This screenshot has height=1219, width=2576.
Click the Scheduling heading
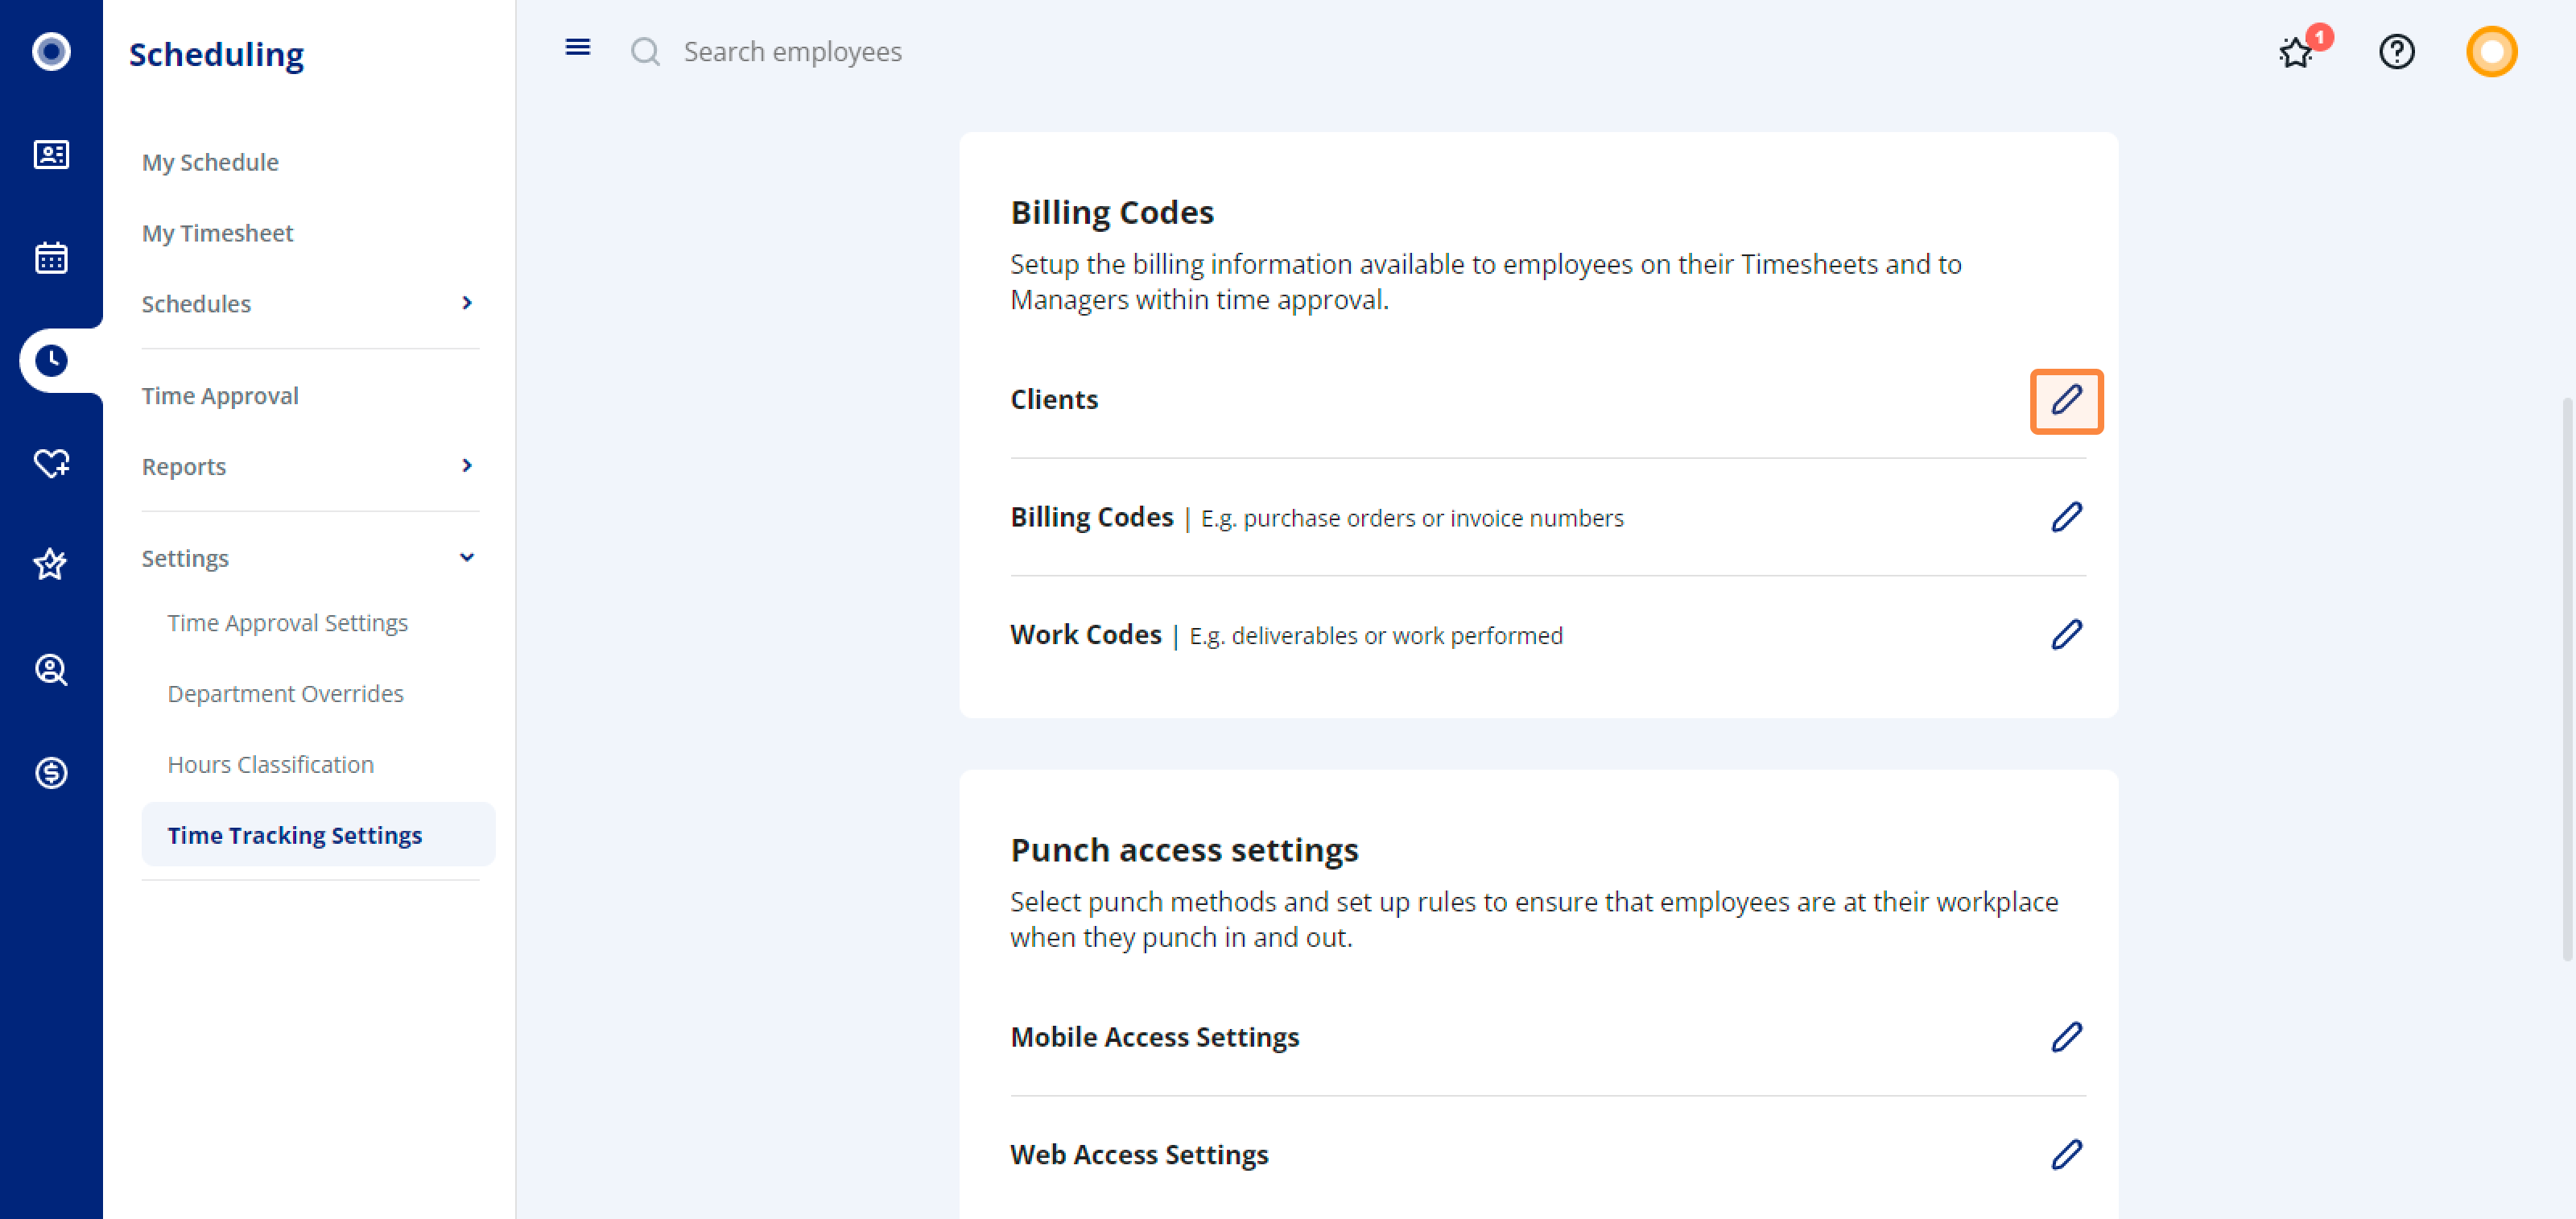(216, 54)
